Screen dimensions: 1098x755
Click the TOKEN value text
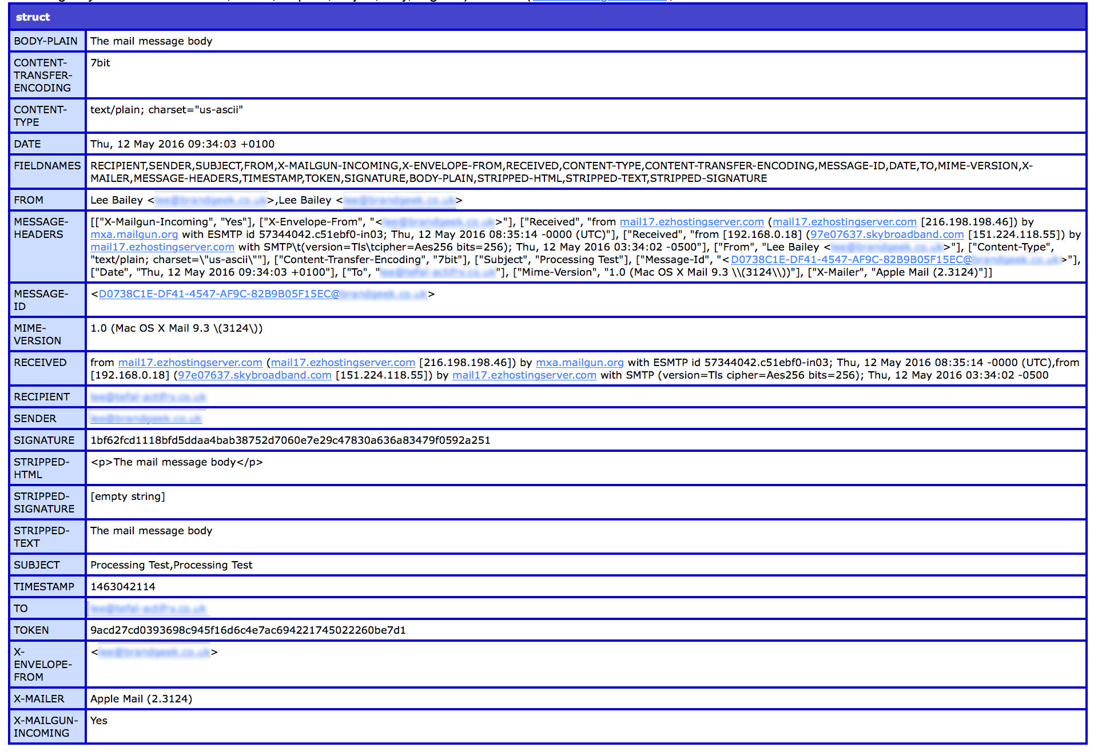[x=248, y=630]
